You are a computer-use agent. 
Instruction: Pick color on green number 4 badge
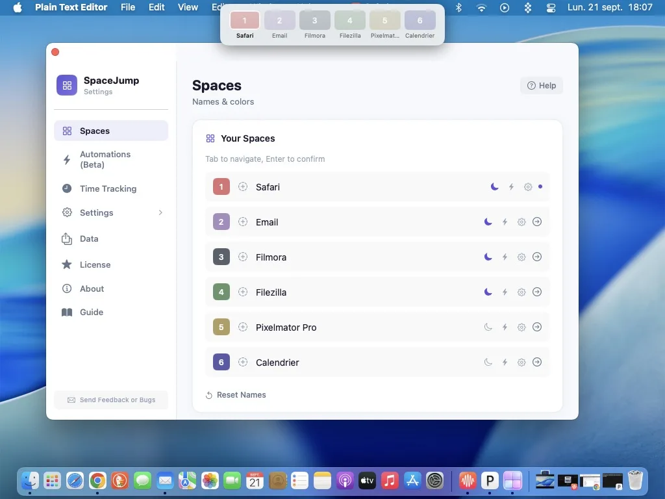221,292
